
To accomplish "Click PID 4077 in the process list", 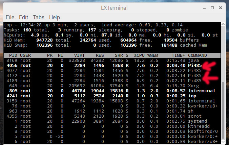I will pyautogui.click(x=12, y=71).
